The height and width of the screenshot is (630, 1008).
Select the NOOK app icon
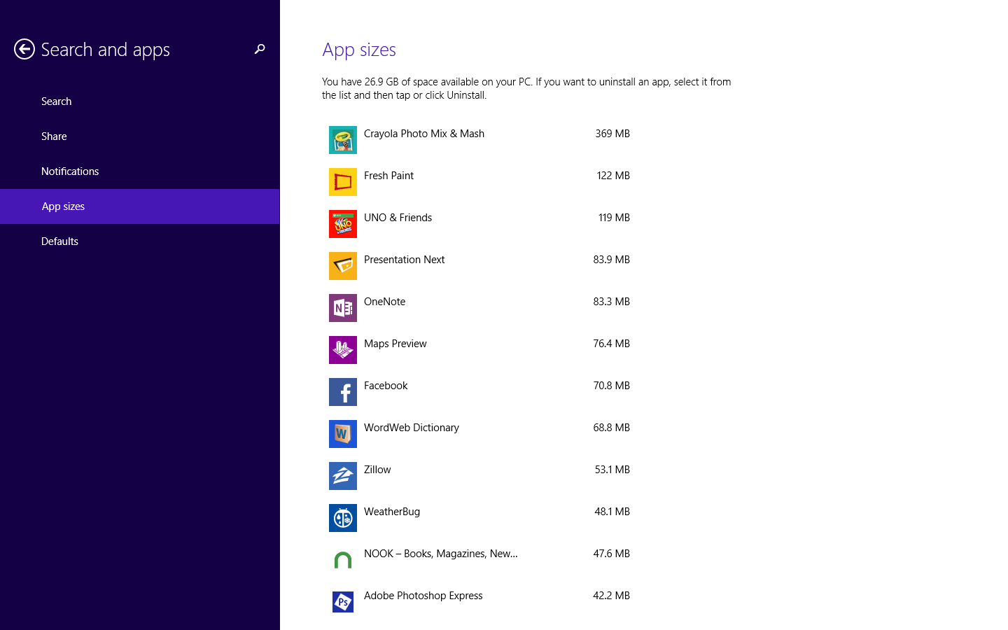point(343,560)
